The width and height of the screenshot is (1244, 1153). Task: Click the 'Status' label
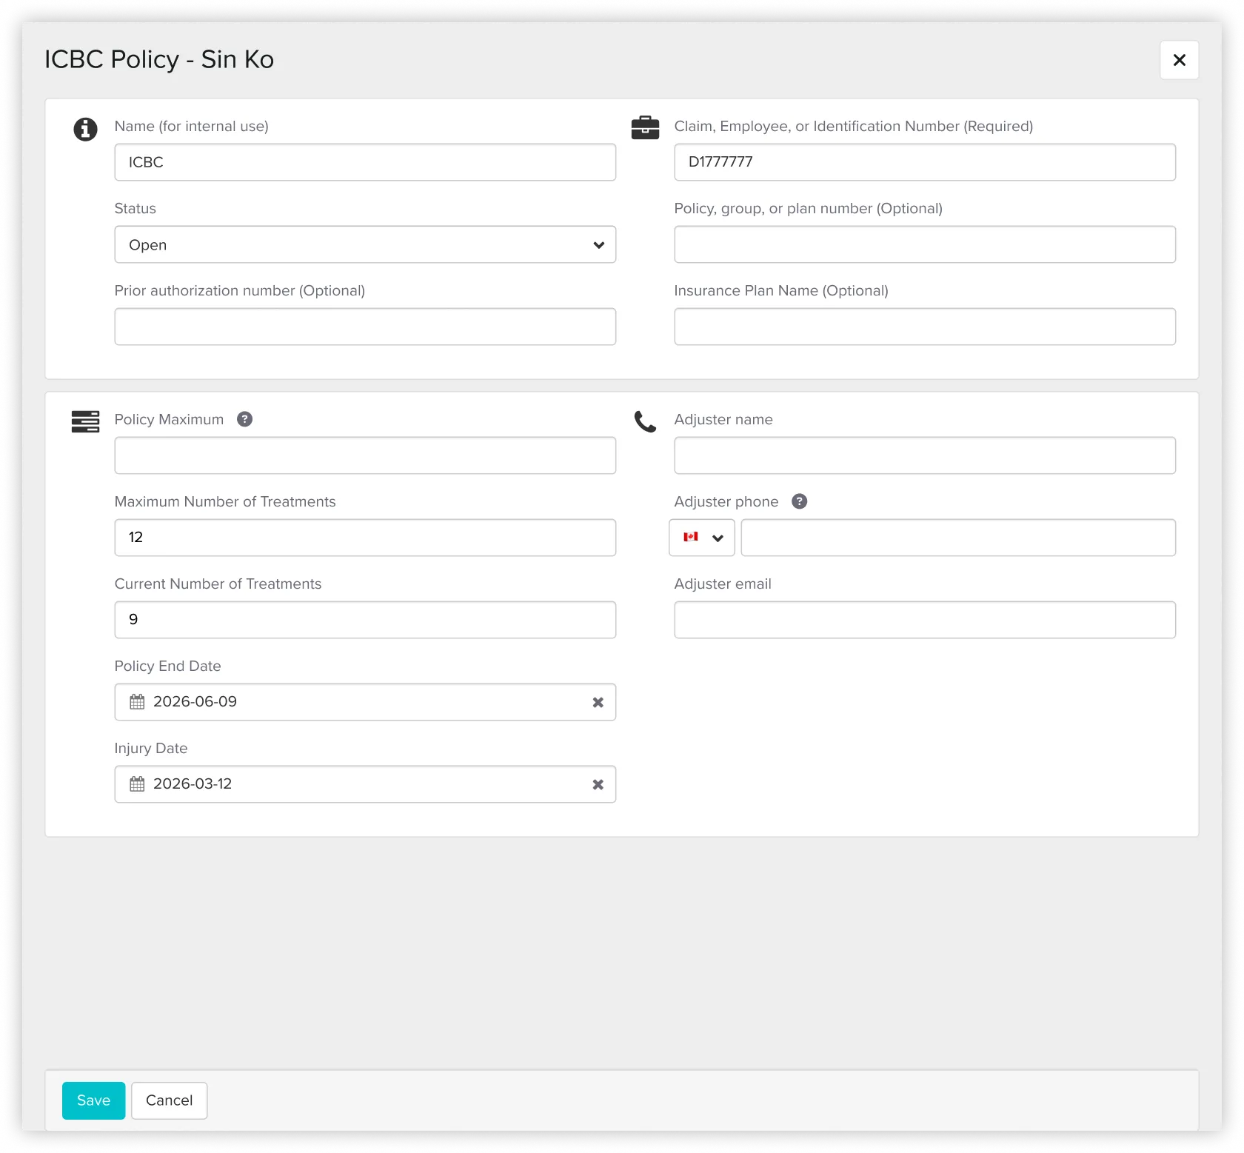pos(136,208)
